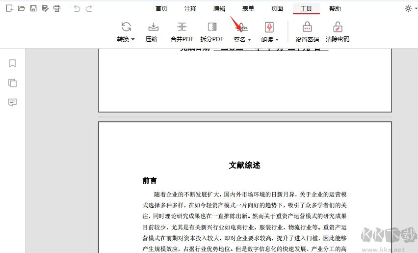Viewport: 418px width, 253px height.
Task: Click the 前言 section heading
Action: (150, 180)
